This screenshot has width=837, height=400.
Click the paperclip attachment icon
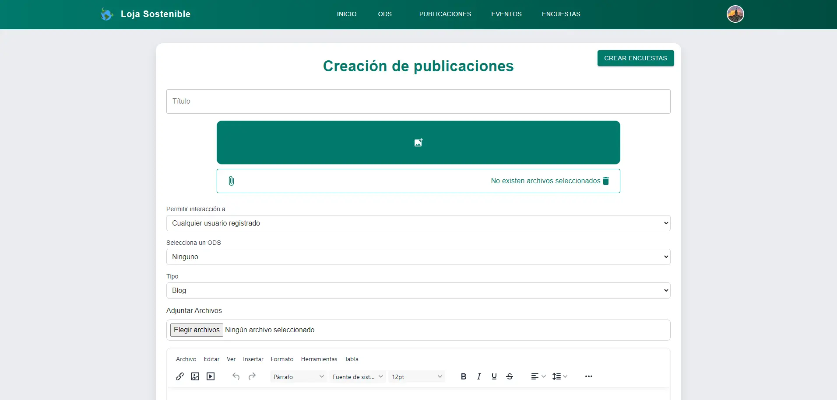[x=231, y=181]
